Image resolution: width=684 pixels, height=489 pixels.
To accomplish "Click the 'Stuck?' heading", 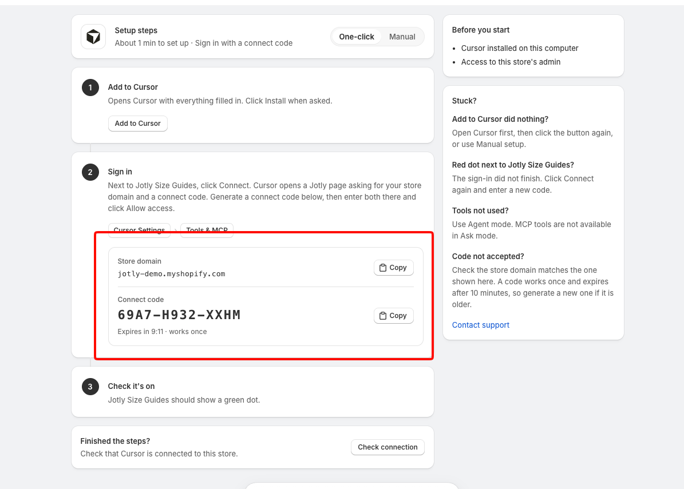I will (464, 101).
